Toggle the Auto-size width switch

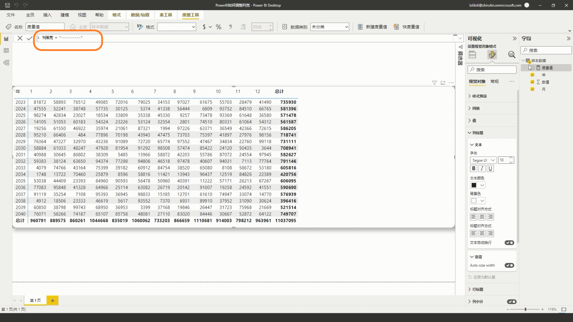point(509,265)
